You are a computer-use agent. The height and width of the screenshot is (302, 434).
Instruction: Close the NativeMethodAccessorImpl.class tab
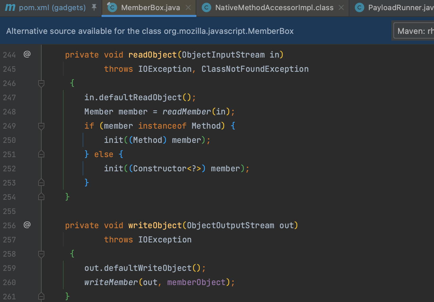pos(341,8)
